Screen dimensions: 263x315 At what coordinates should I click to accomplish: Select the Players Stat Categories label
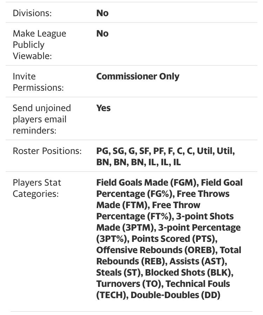[x=37, y=188]
